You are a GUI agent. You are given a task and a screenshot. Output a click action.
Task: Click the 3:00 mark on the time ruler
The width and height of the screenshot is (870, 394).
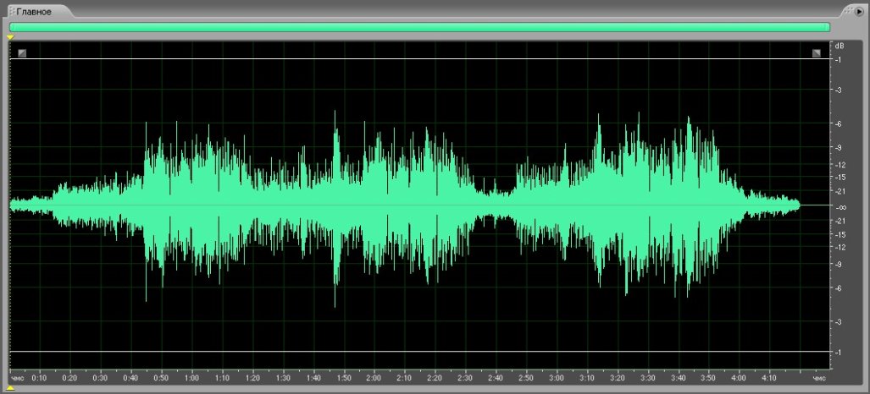click(556, 378)
